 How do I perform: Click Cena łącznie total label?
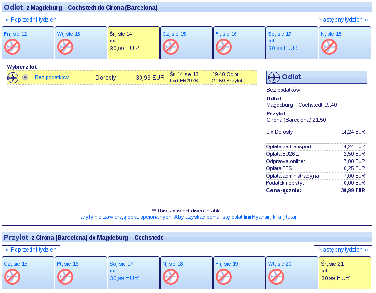click(x=283, y=191)
